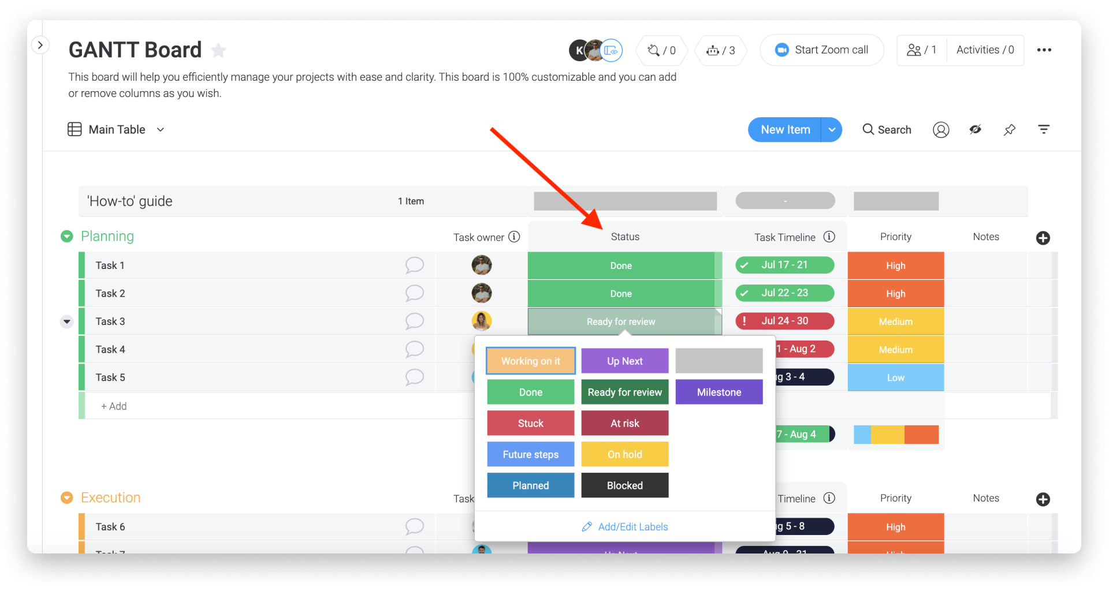Start Zoom call
Viewport: 1109px width, 591px height.
[x=821, y=50]
